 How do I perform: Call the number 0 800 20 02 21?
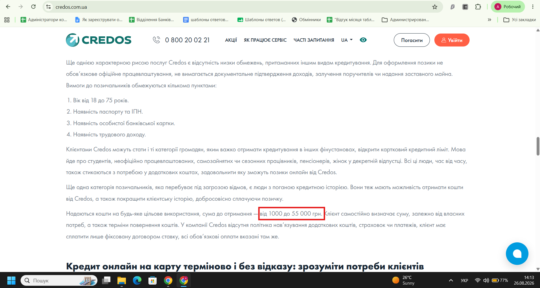point(187,40)
